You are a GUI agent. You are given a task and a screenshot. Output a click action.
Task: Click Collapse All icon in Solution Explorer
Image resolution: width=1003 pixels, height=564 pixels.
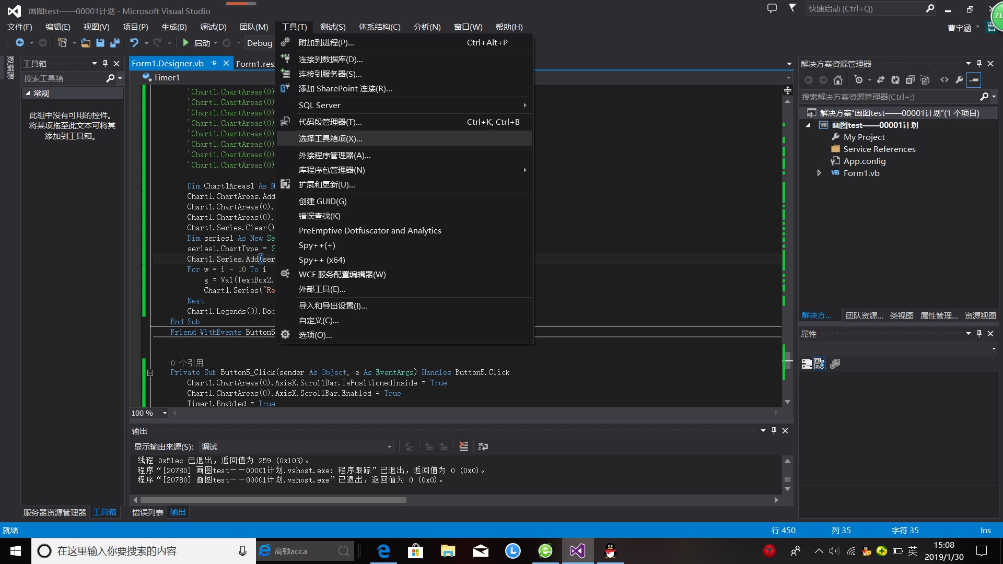[910, 80]
